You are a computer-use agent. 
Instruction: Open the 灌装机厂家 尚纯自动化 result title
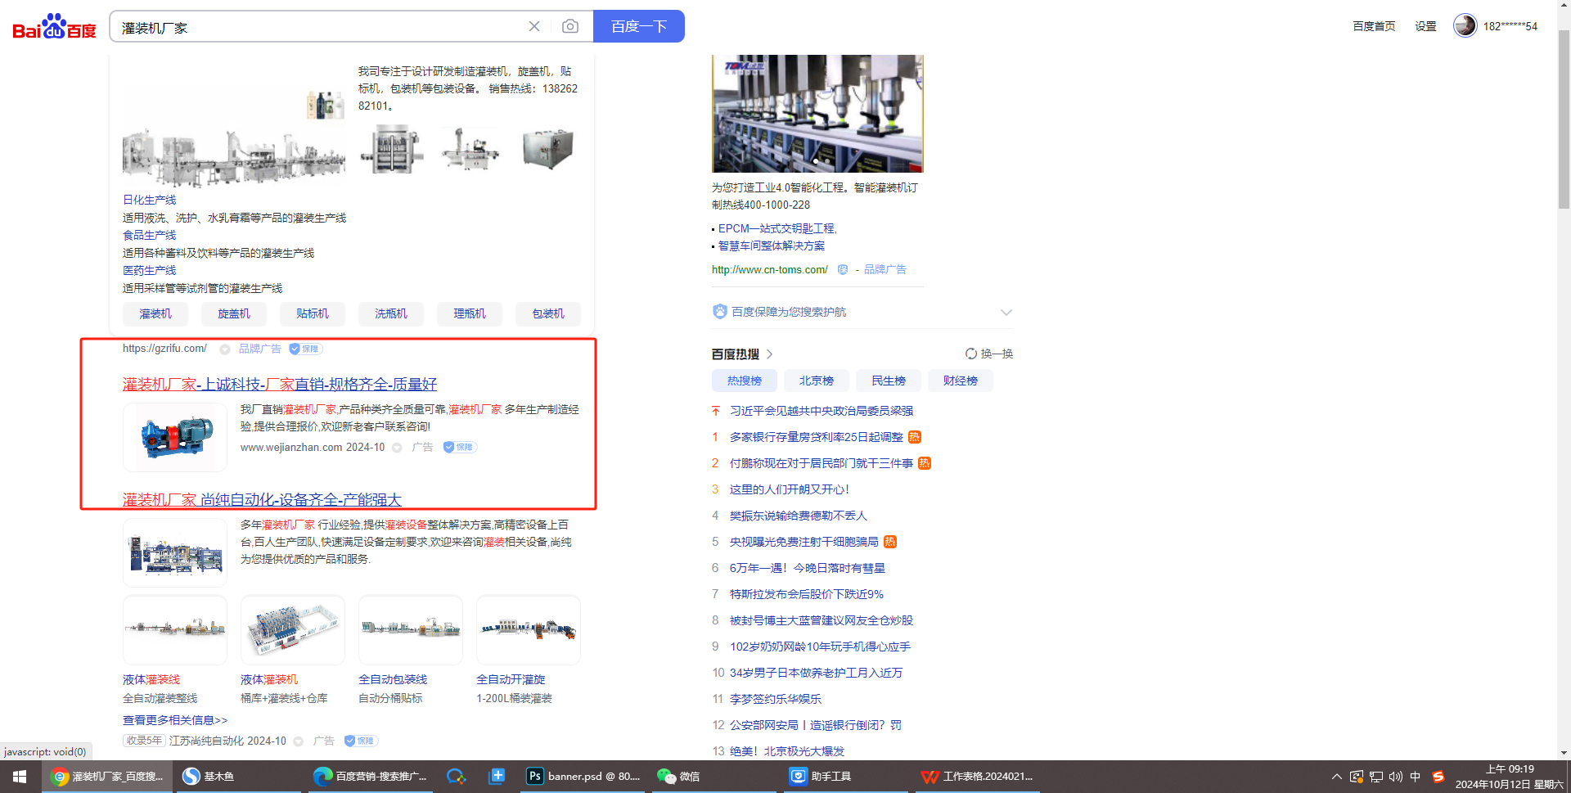262,499
